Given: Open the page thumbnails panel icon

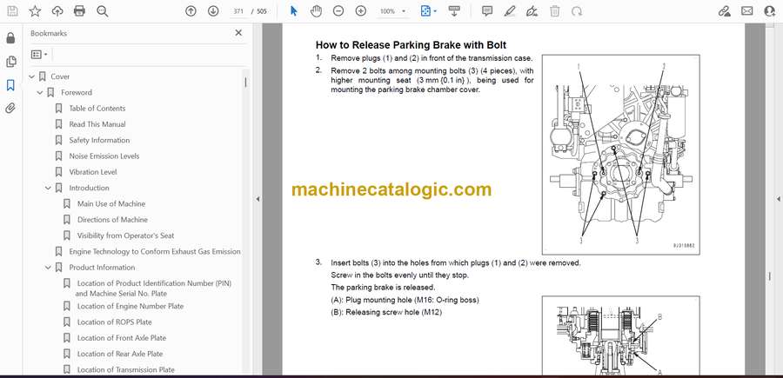Looking at the screenshot, I should click(10, 62).
